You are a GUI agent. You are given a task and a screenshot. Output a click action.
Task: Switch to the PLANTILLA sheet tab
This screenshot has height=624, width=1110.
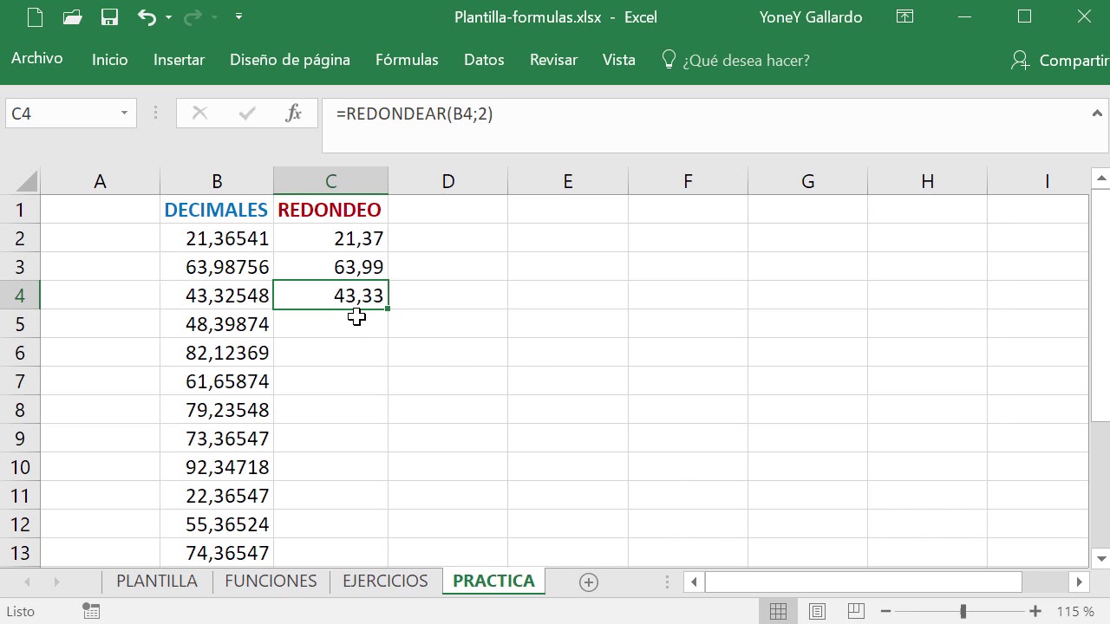coord(157,581)
